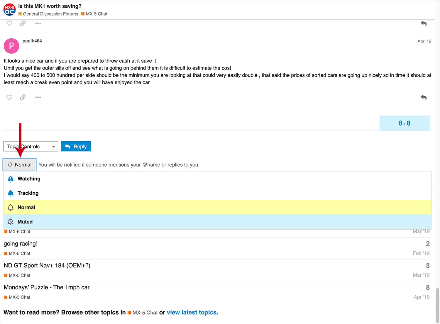
Task: Select Tracking notification level
Action: 28,193
